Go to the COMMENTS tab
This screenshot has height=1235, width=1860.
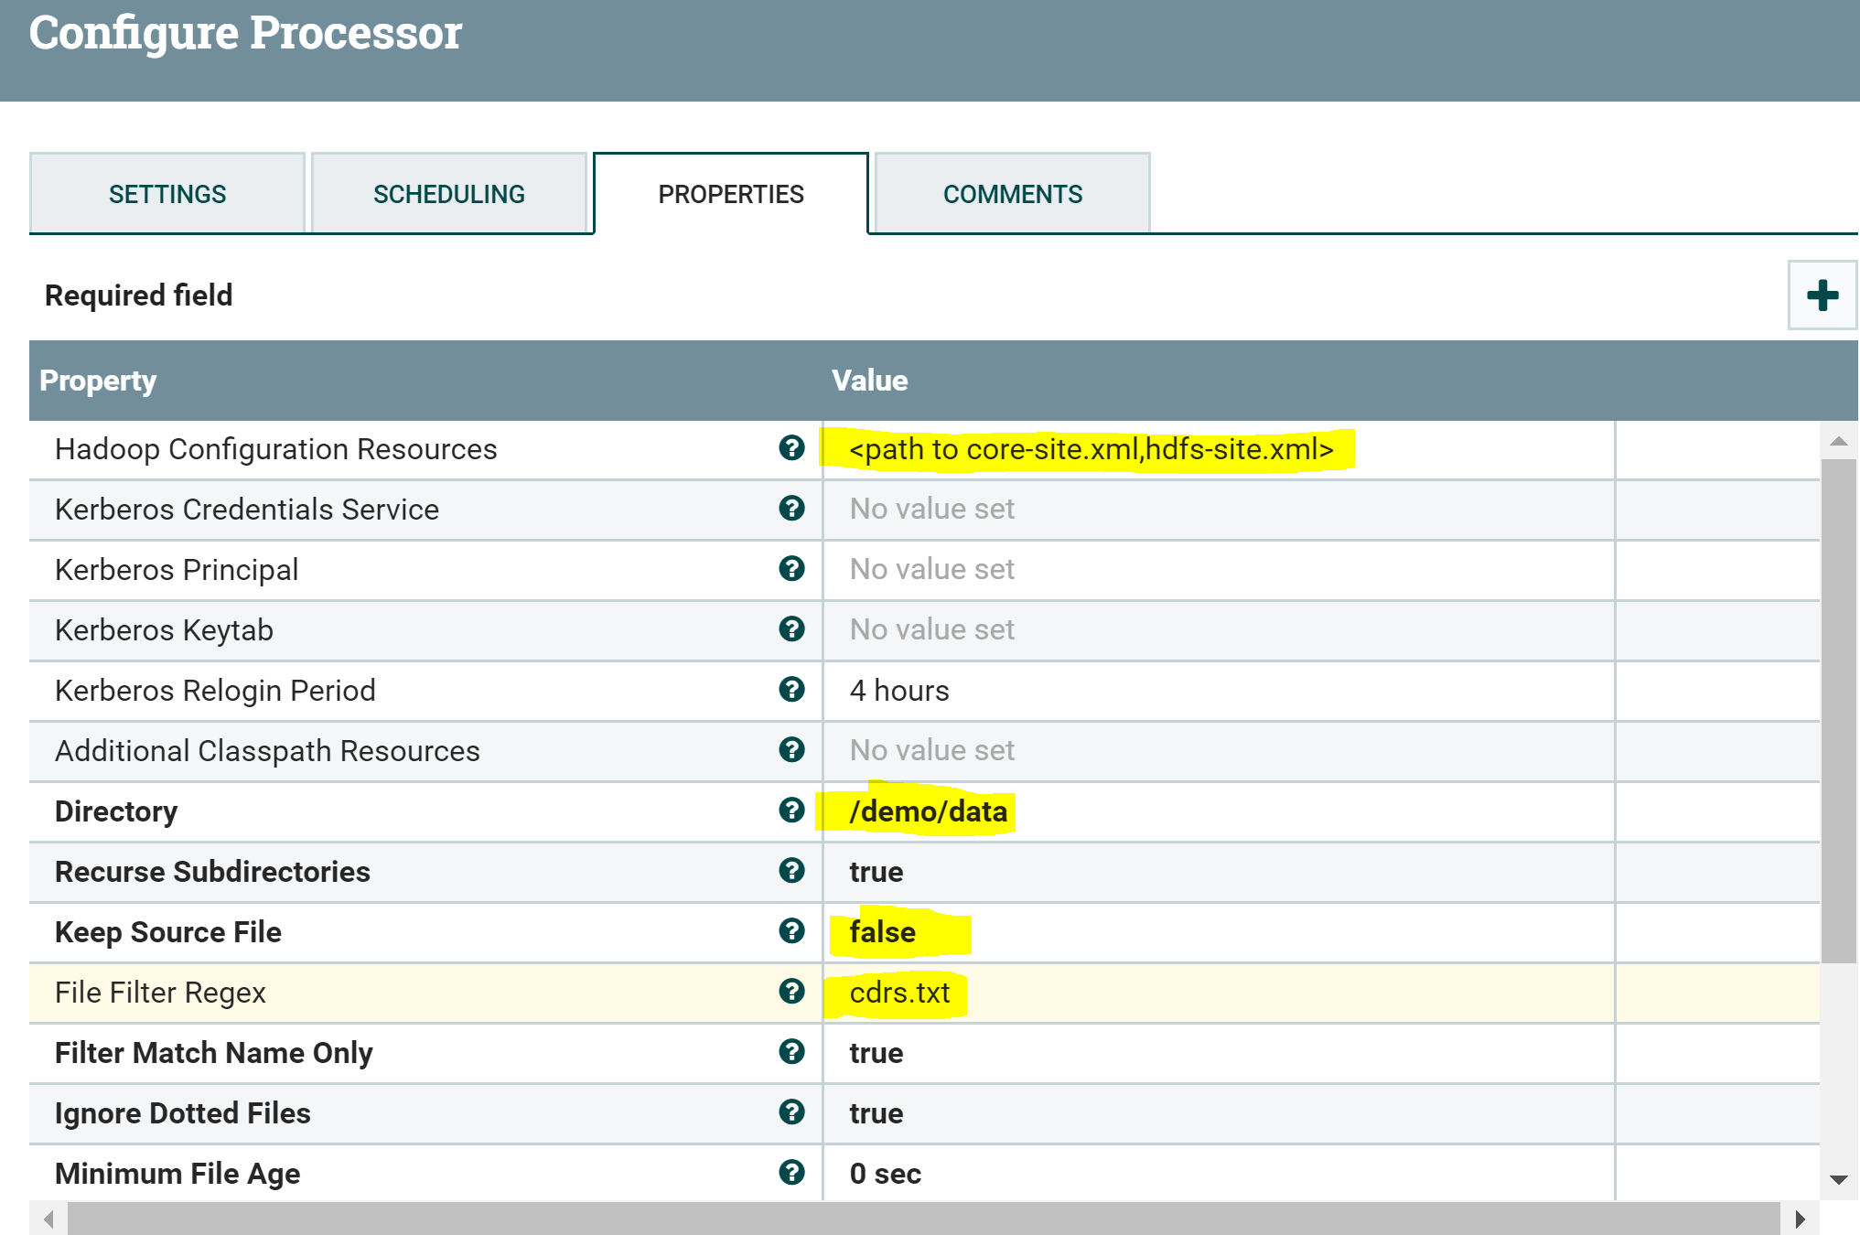1012,194
